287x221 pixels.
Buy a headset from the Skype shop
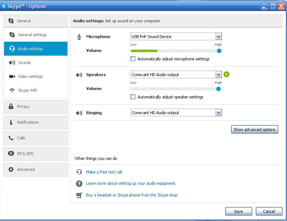tap(132, 195)
